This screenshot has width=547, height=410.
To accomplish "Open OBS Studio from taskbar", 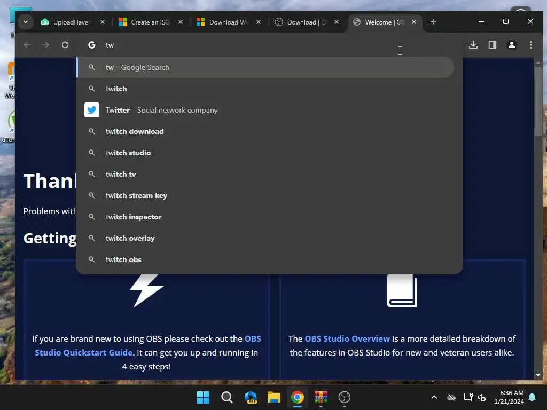I will click(x=345, y=397).
